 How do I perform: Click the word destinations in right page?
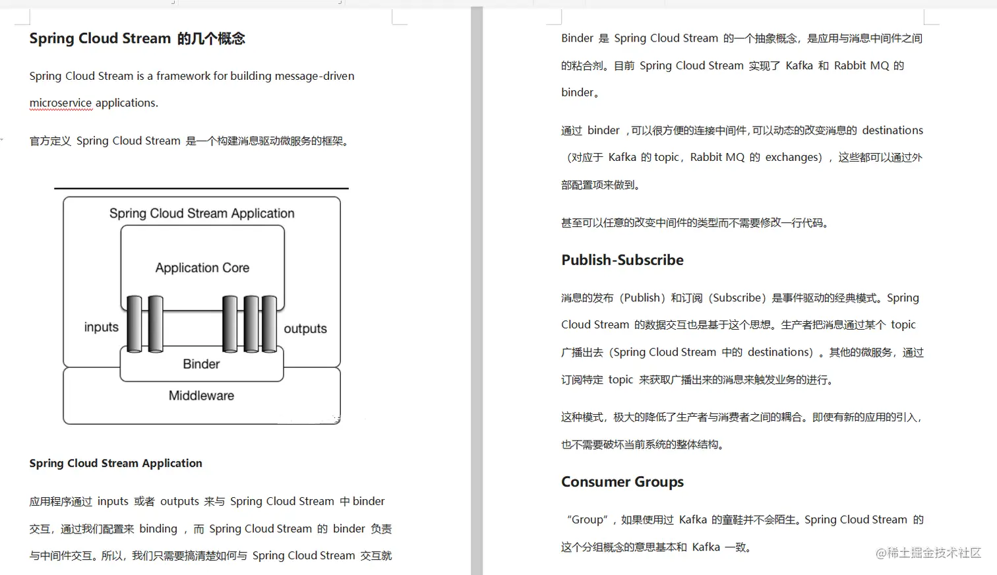click(x=892, y=130)
